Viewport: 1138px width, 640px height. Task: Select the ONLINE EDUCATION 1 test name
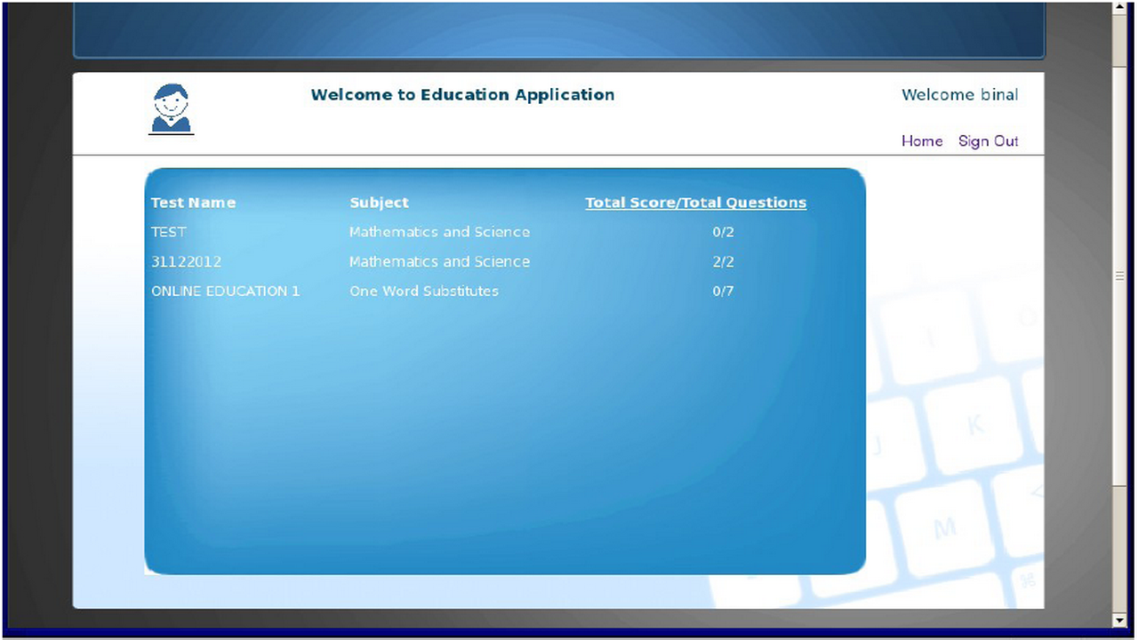pyautogui.click(x=226, y=292)
